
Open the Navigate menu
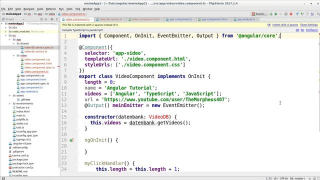point(29,9)
